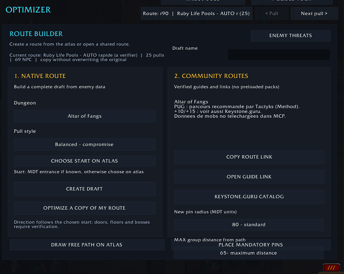The height and width of the screenshot is (274, 344).
Task: Click "Donnees de mobs no telechargees dans MCP." line
Action: [230, 116]
